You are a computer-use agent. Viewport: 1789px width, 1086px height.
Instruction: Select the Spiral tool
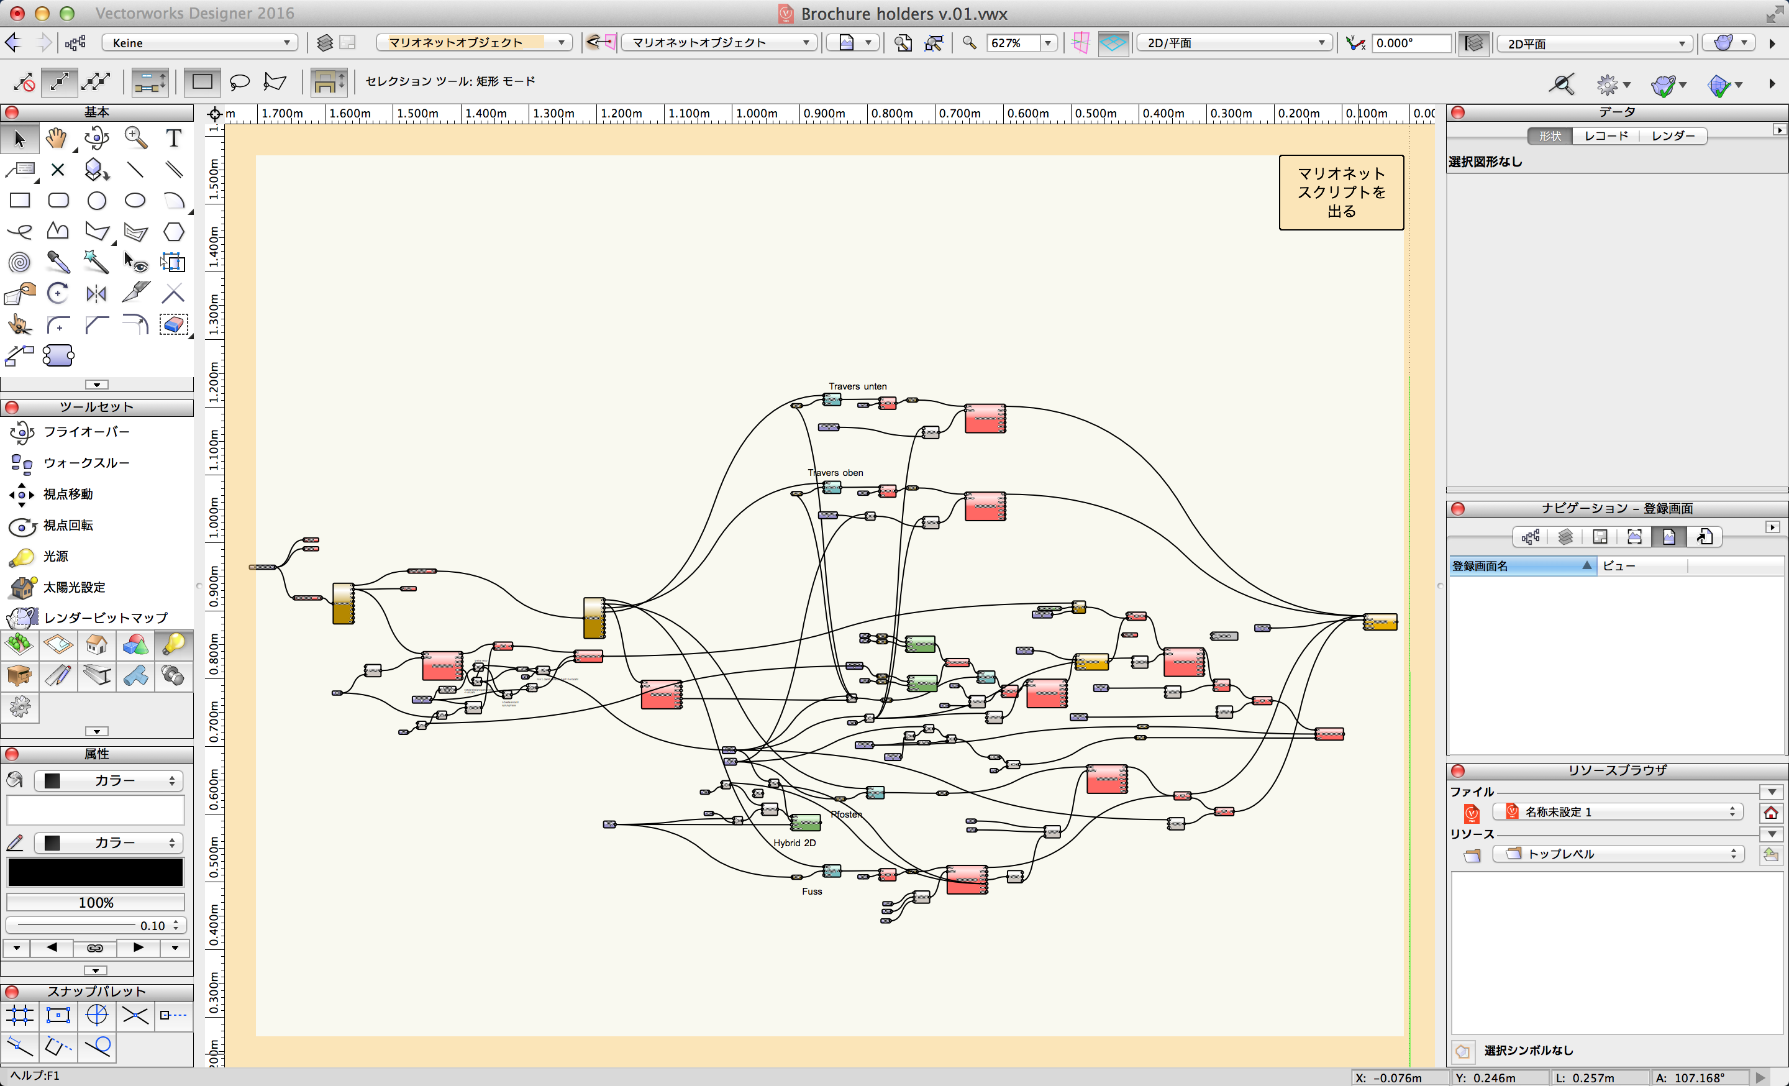coord(20,262)
